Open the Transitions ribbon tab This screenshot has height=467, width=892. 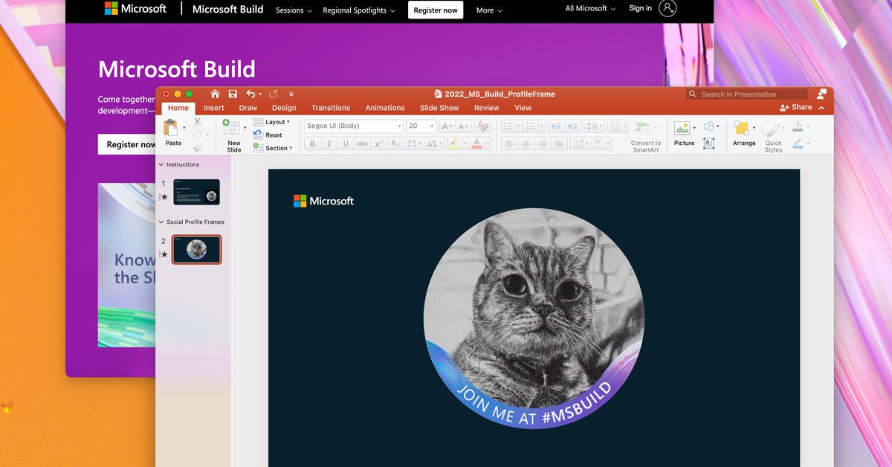coord(331,108)
